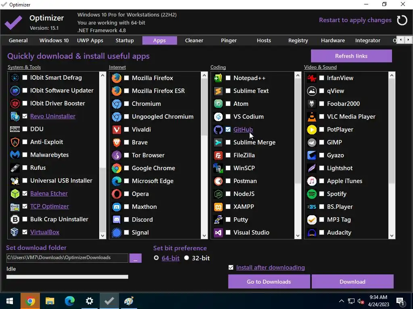Uncheck the Revo Uninstaller checkbox

click(x=25, y=116)
